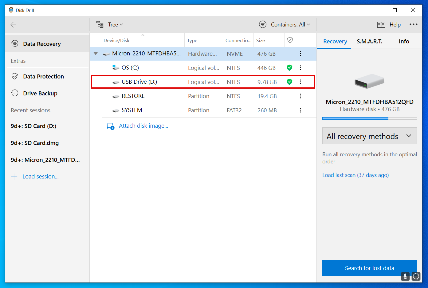Click the green protection shield for USB Drive (D:)

pyautogui.click(x=289, y=82)
